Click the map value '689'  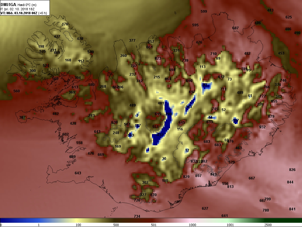[x=72, y=157]
